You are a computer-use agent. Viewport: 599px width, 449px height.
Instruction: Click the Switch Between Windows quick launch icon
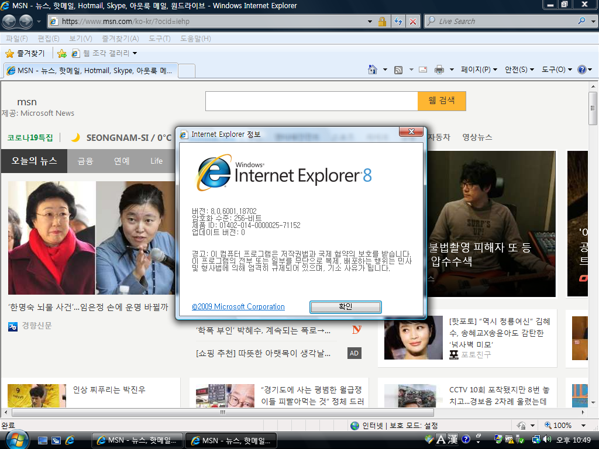[x=56, y=441]
